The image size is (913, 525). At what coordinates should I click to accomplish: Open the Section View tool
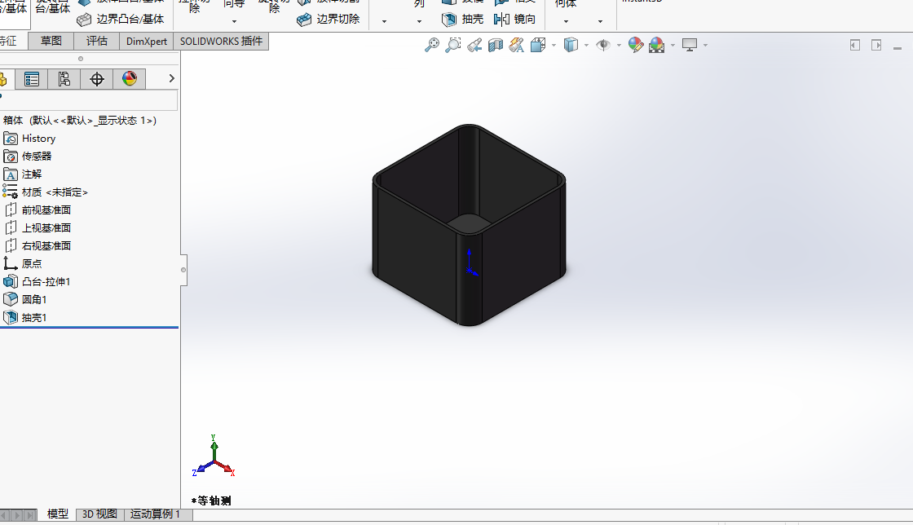click(495, 45)
